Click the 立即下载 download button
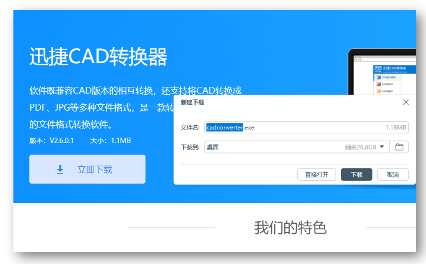This screenshot has width=426, height=264. (x=87, y=169)
